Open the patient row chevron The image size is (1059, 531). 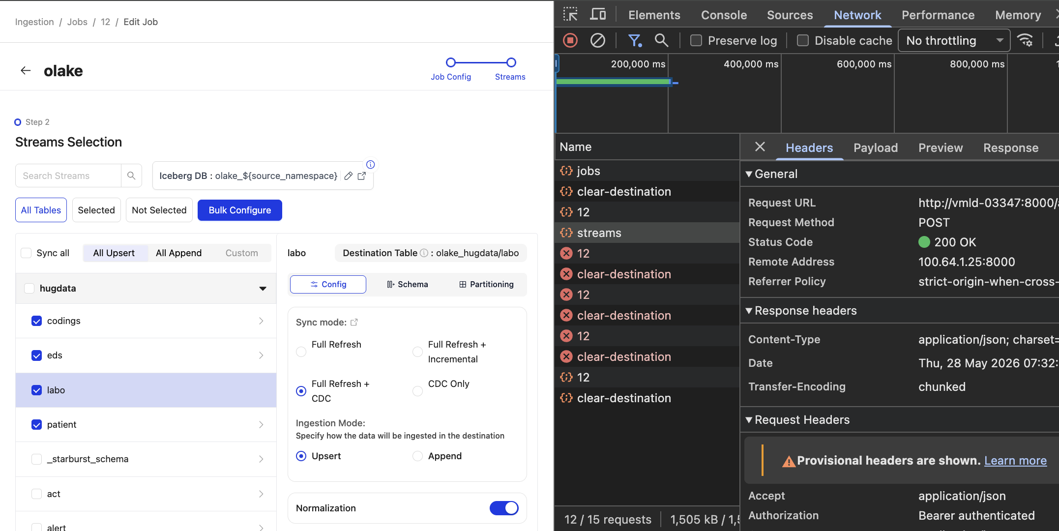261,424
